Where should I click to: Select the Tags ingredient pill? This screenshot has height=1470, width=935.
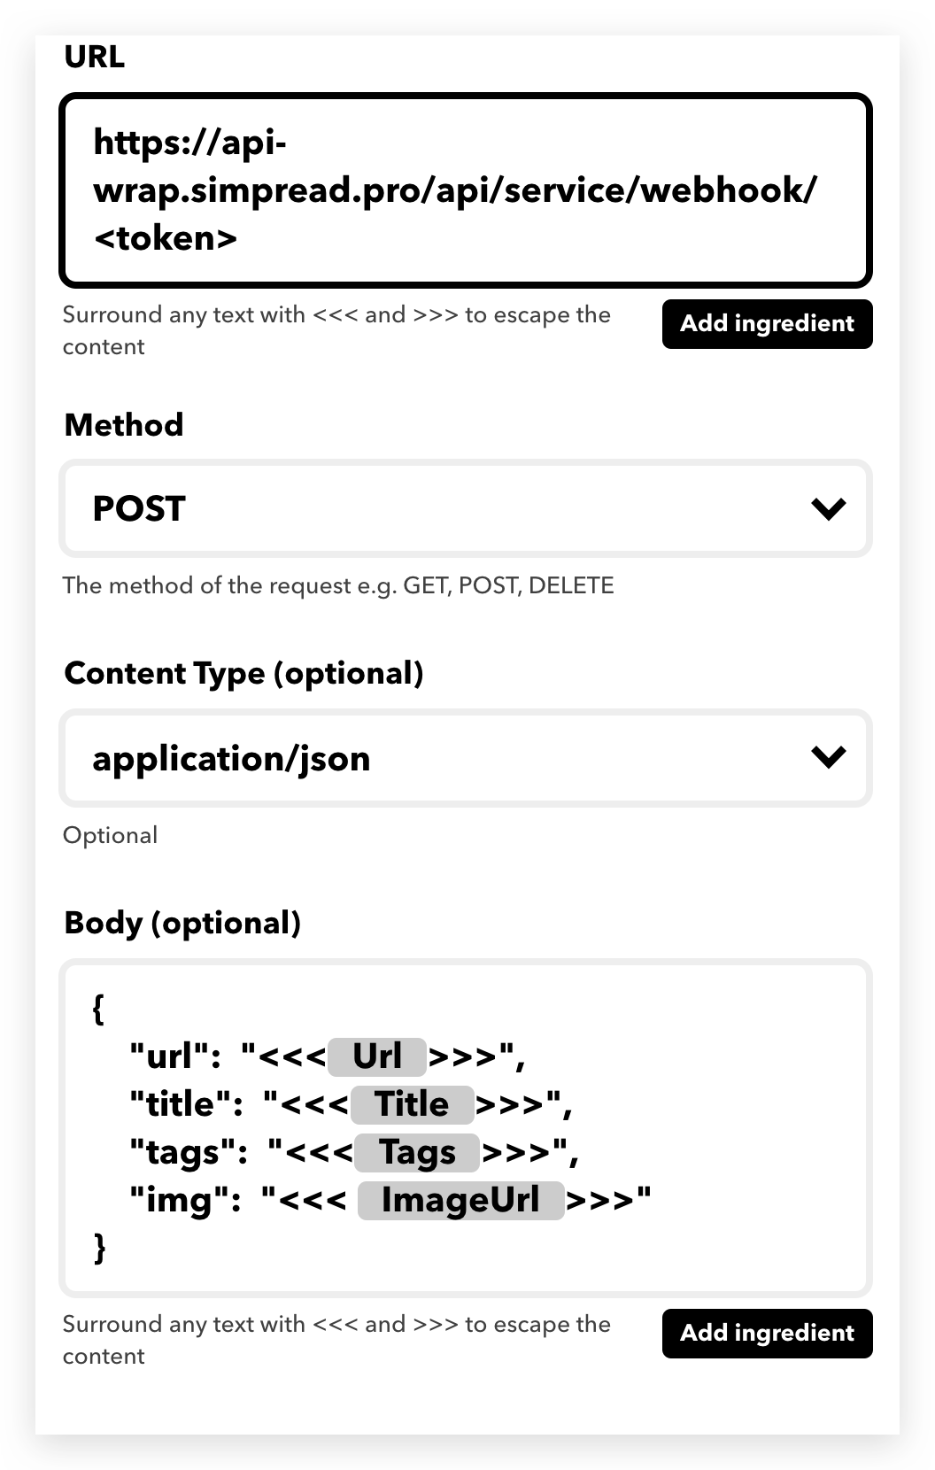click(x=417, y=1152)
